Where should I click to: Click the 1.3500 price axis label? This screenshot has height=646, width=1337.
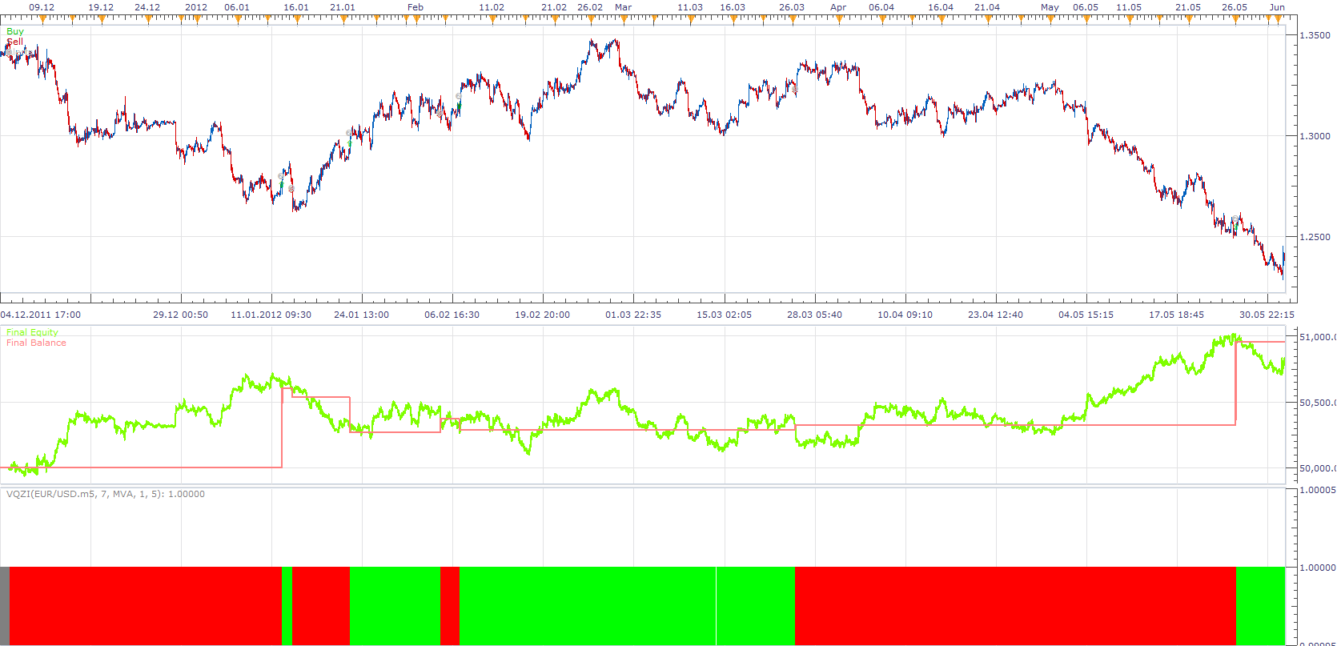point(1315,35)
